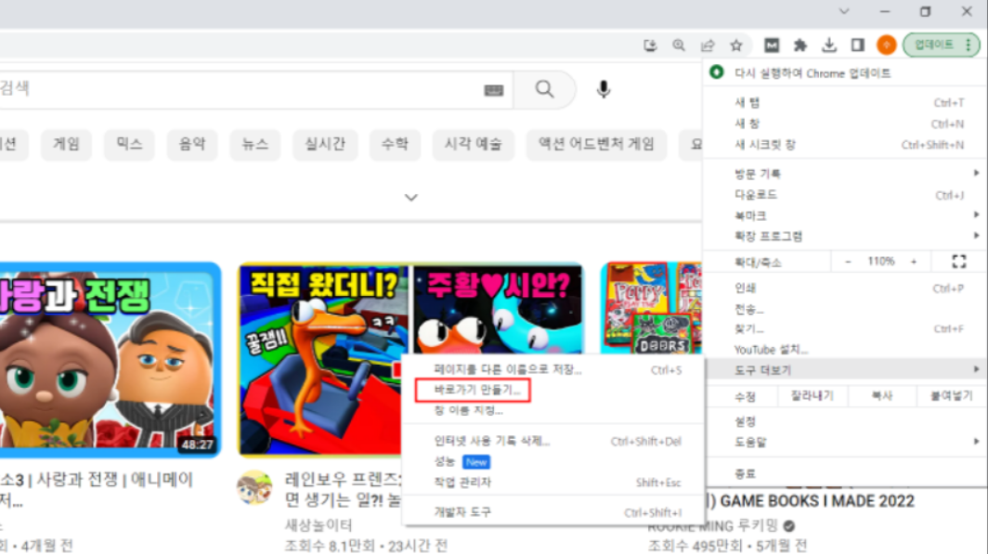Select the 실시간 filter chip
The image size is (988, 554).
point(325,144)
